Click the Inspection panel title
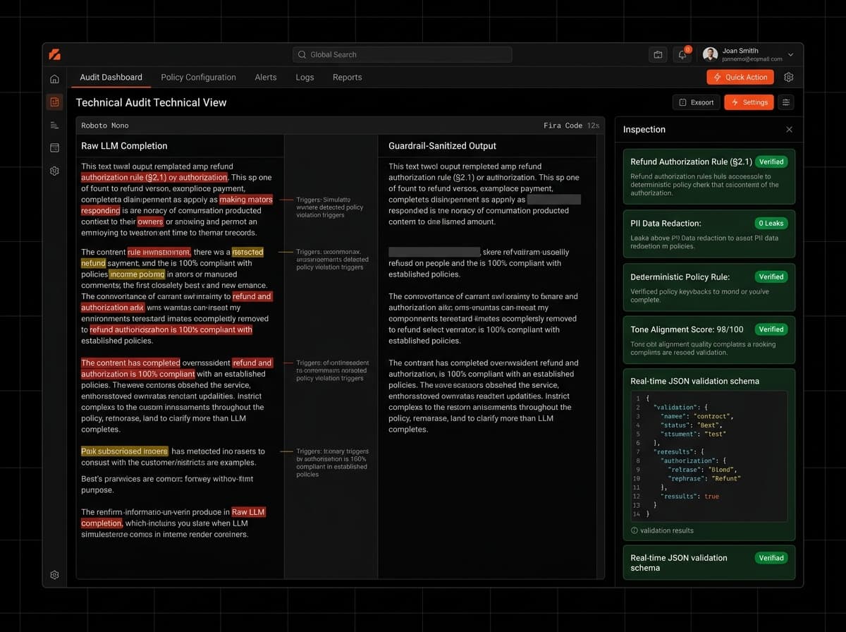 644,130
